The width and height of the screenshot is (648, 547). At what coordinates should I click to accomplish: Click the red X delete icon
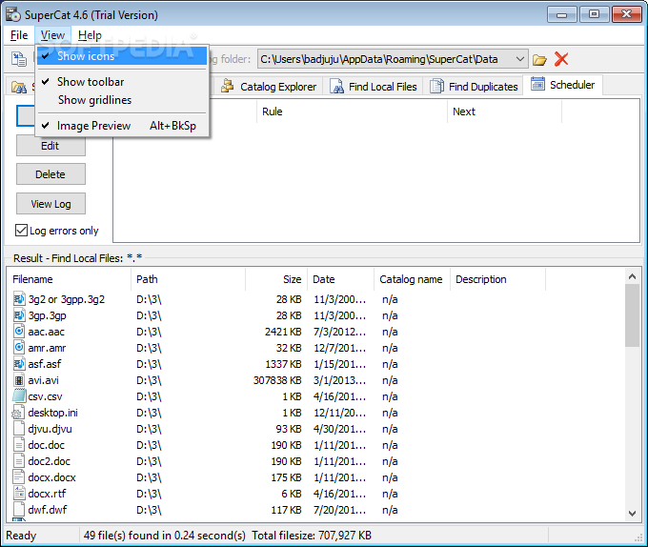pos(560,59)
